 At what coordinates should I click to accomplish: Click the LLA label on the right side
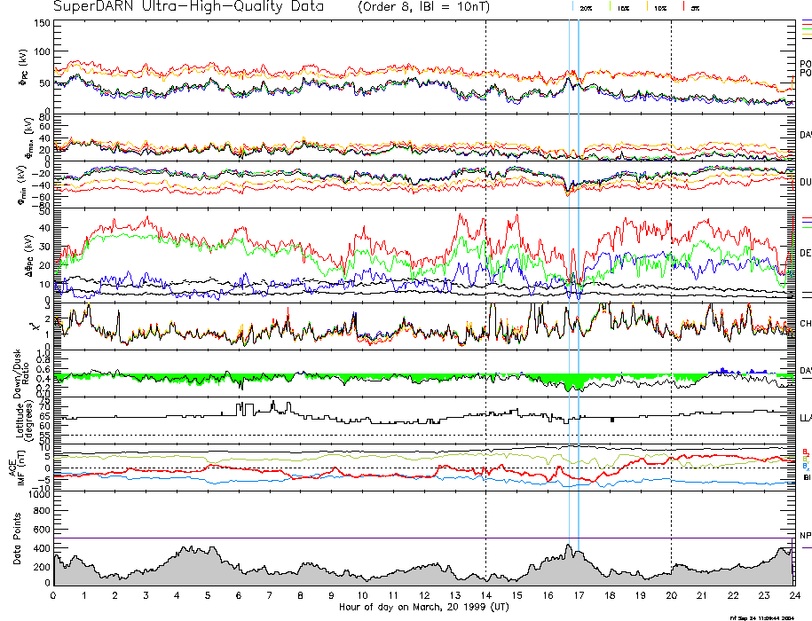805,415
